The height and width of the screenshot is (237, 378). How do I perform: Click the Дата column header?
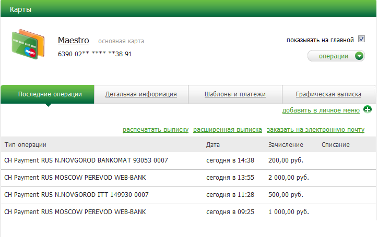213,144
